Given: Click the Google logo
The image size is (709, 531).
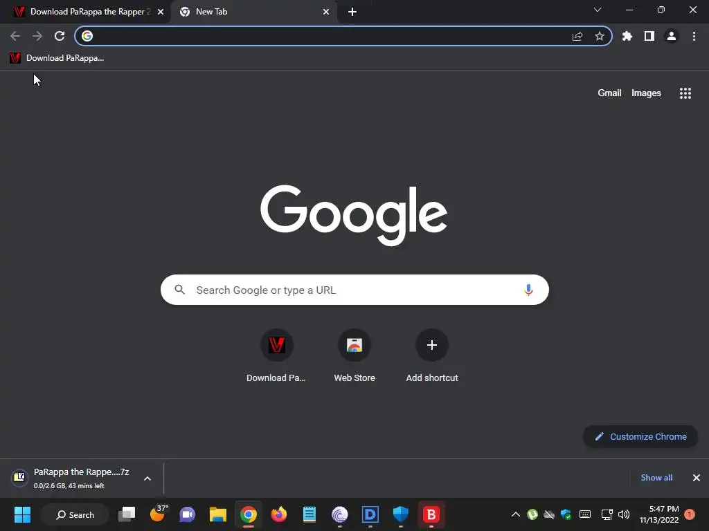Looking at the screenshot, I should click(354, 215).
